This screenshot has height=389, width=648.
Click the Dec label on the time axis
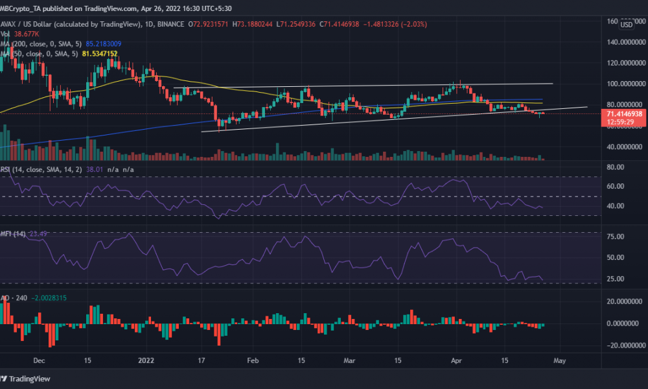point(40,360)
